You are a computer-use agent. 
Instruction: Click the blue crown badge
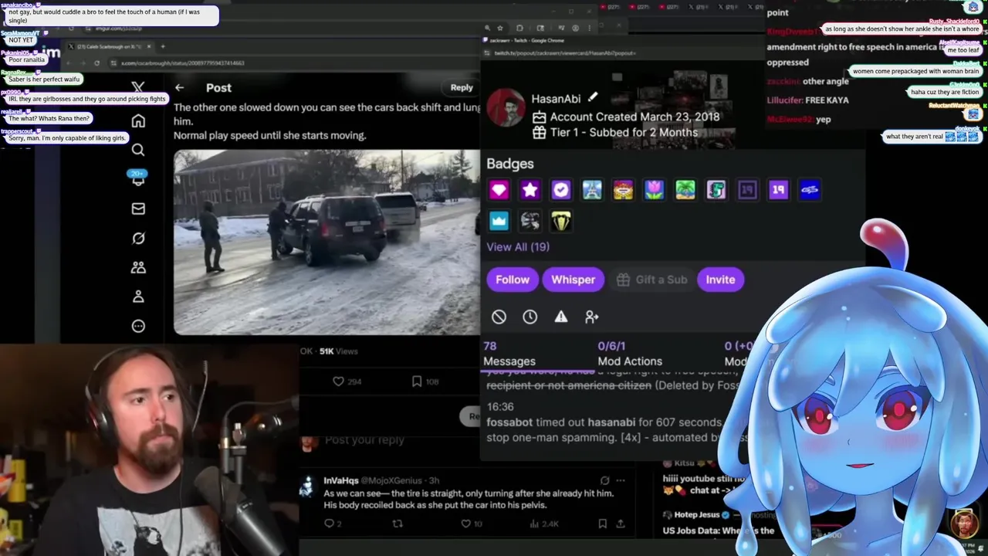pyautogui.click(x=499, y=222)
